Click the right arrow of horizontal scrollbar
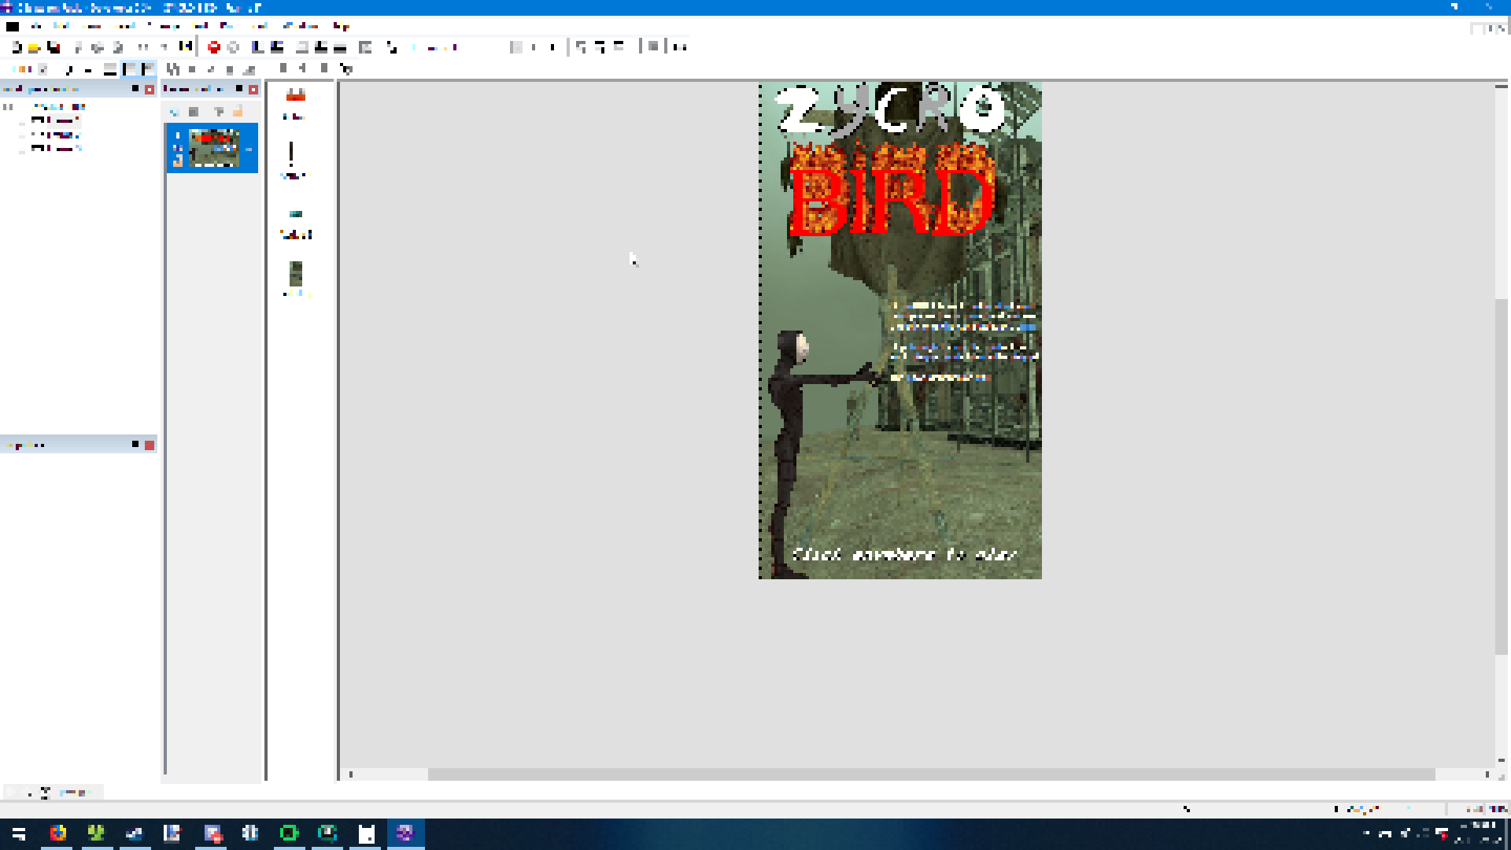This screenshot has height=850, width=1511. point(1487,774)
